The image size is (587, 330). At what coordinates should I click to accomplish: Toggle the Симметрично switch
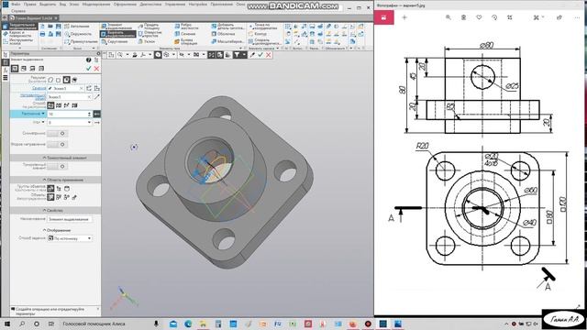(x=58, y=133)
